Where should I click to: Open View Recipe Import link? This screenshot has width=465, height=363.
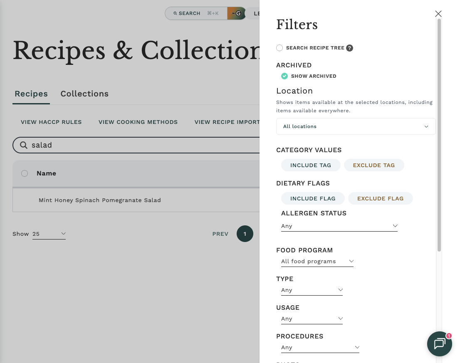(227, 122)
